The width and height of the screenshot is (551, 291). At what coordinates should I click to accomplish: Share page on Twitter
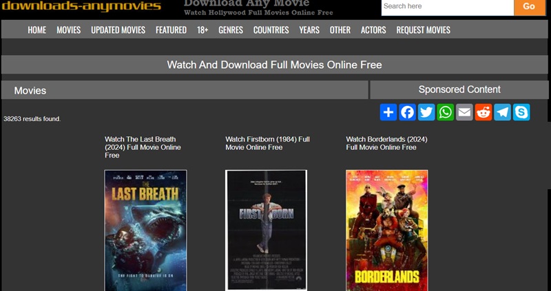coord(426,112)
